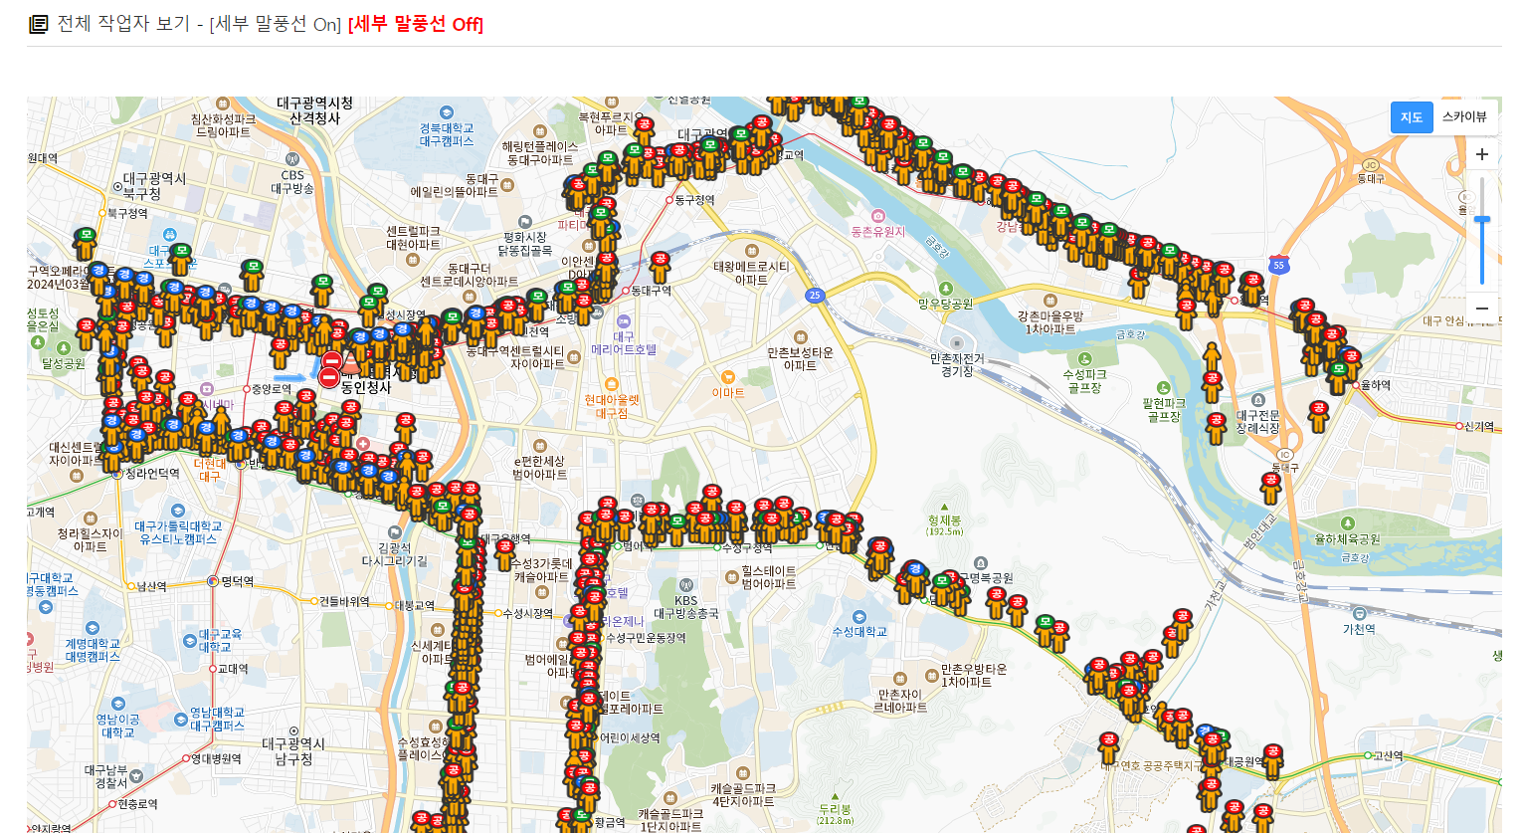Click the Route 55 highway shield
This screenshot has height=833, width=1522.
point(1279,265)
